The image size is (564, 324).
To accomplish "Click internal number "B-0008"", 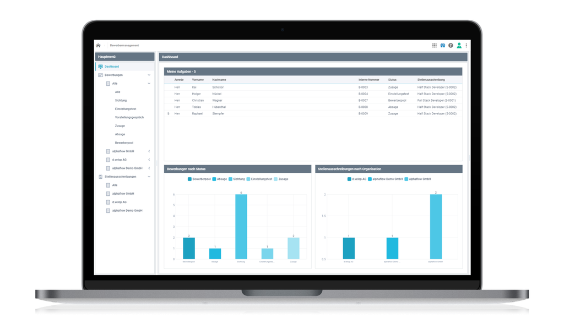I will (363, 107).
